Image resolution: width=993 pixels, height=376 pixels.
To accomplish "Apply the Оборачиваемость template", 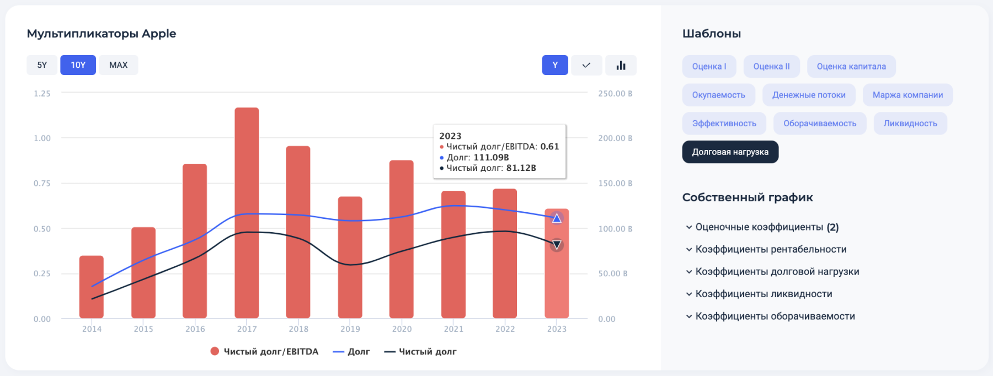I will pyautogui.click(x=820, y=123).
